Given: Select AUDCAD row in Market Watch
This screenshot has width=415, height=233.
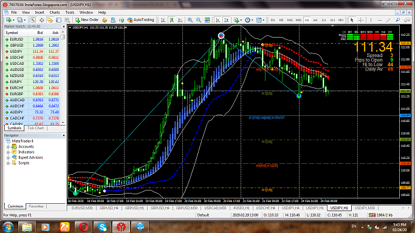Looking at the screenshot, I should pos(32,100).
